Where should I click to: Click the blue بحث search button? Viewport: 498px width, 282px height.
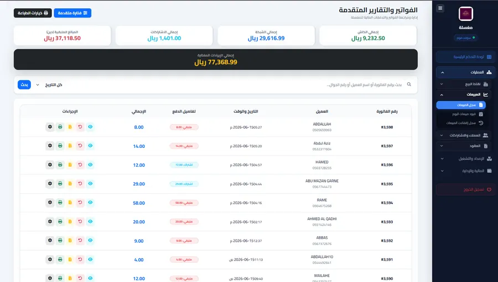[24, 84]
